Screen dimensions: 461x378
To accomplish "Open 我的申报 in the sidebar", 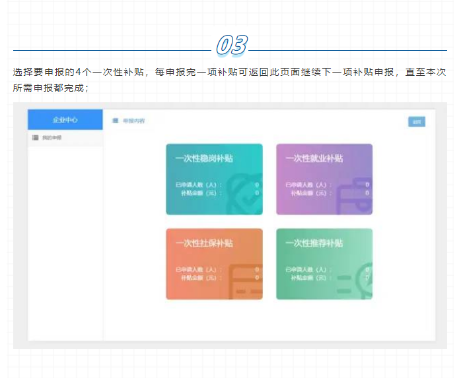I will pos(52,137).
